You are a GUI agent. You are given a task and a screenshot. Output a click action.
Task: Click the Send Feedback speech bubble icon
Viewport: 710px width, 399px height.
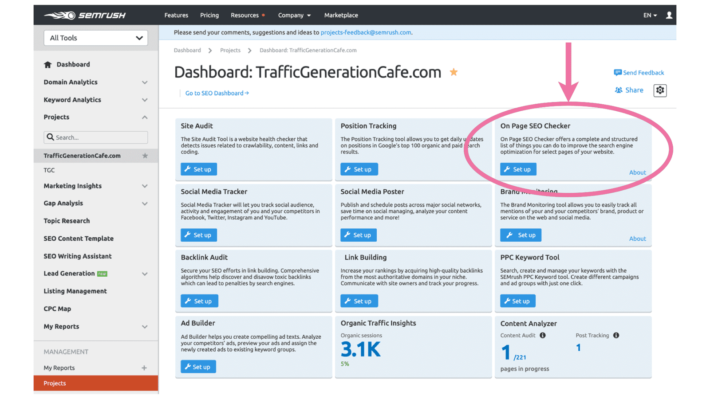pyautogui.click(x=617, y=72)
